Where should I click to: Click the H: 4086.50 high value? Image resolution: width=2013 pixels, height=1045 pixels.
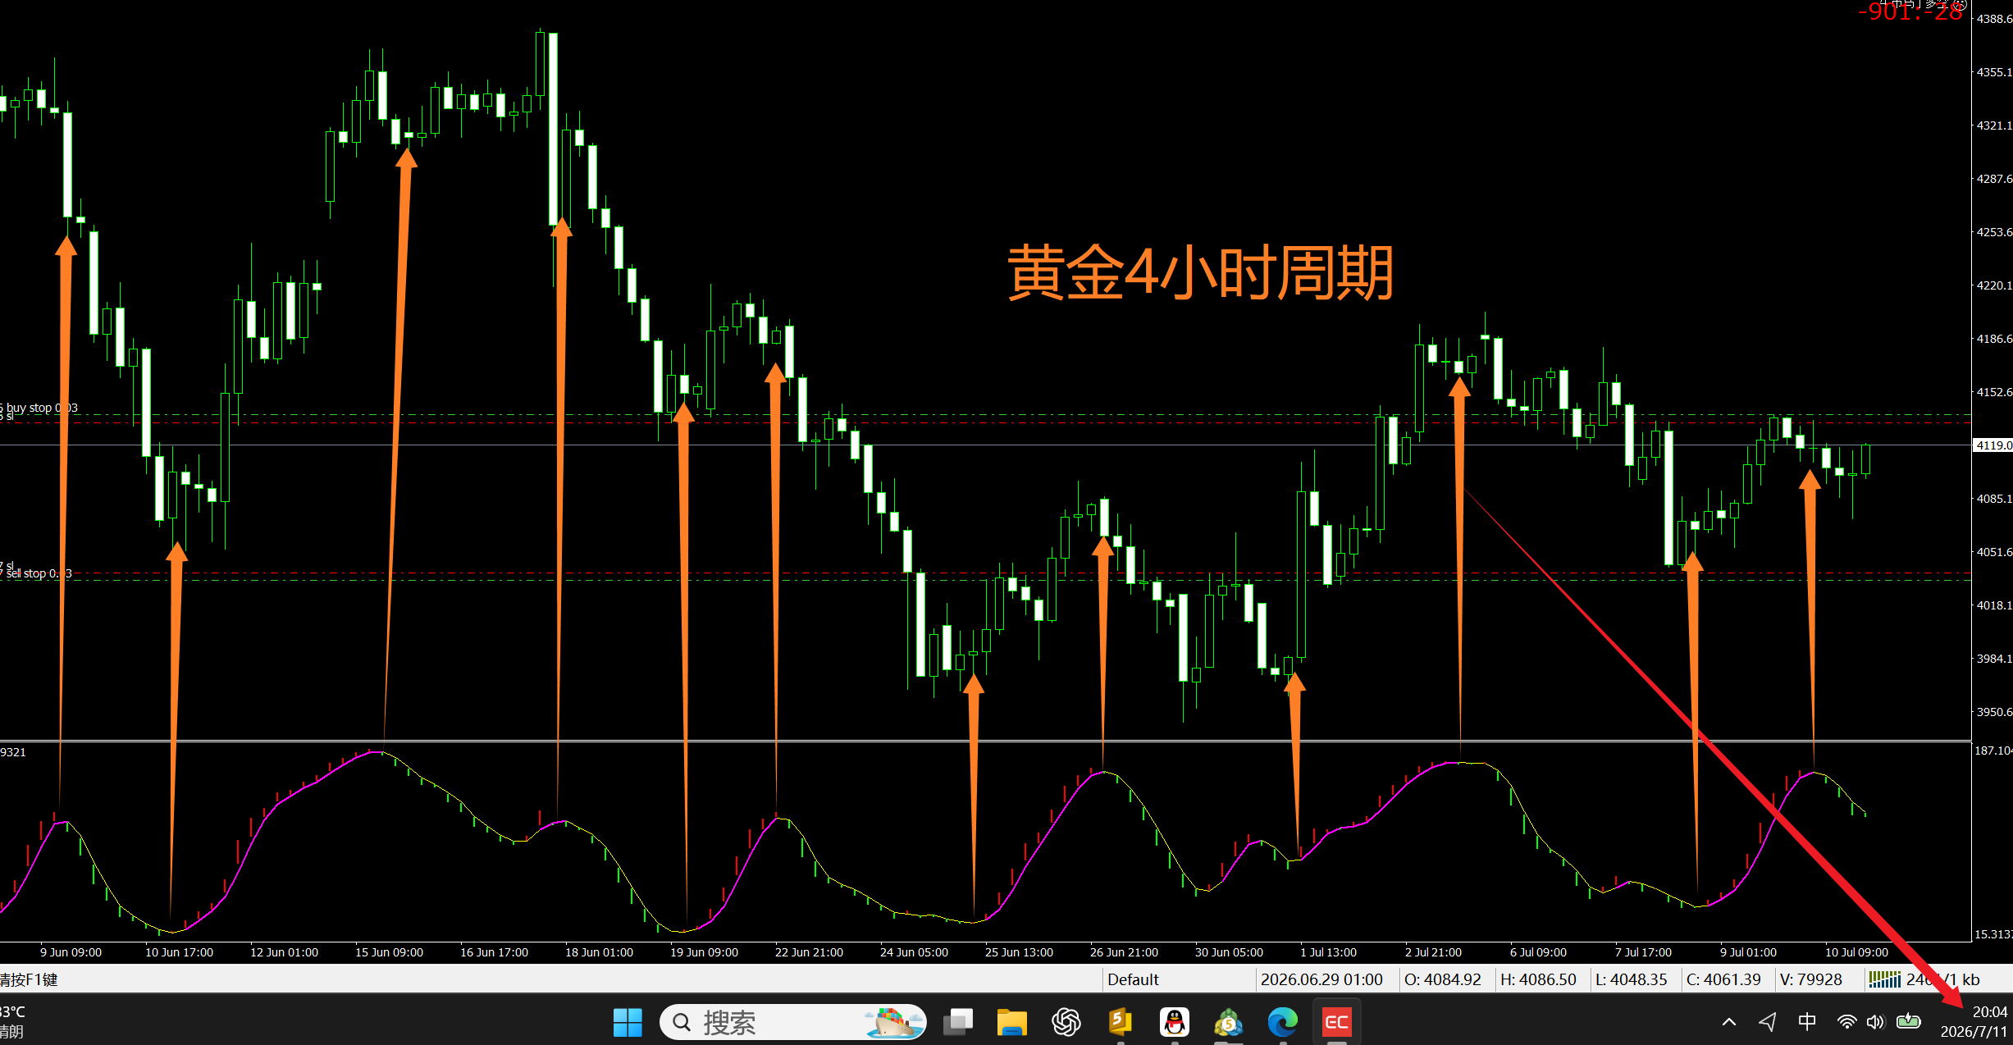[x=1538, y=979]
